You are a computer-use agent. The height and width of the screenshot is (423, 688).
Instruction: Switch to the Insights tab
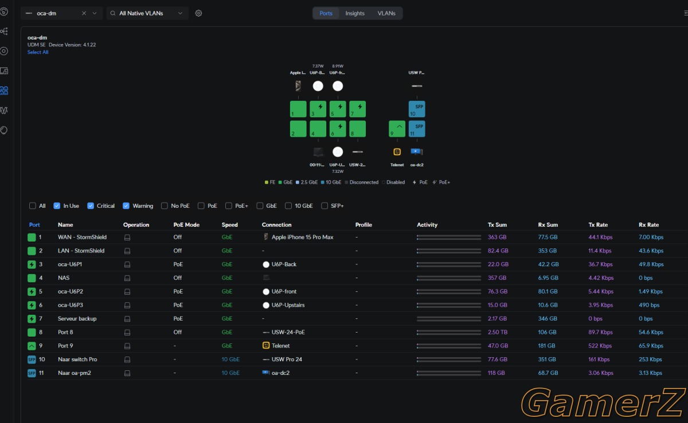coord(355,13)
